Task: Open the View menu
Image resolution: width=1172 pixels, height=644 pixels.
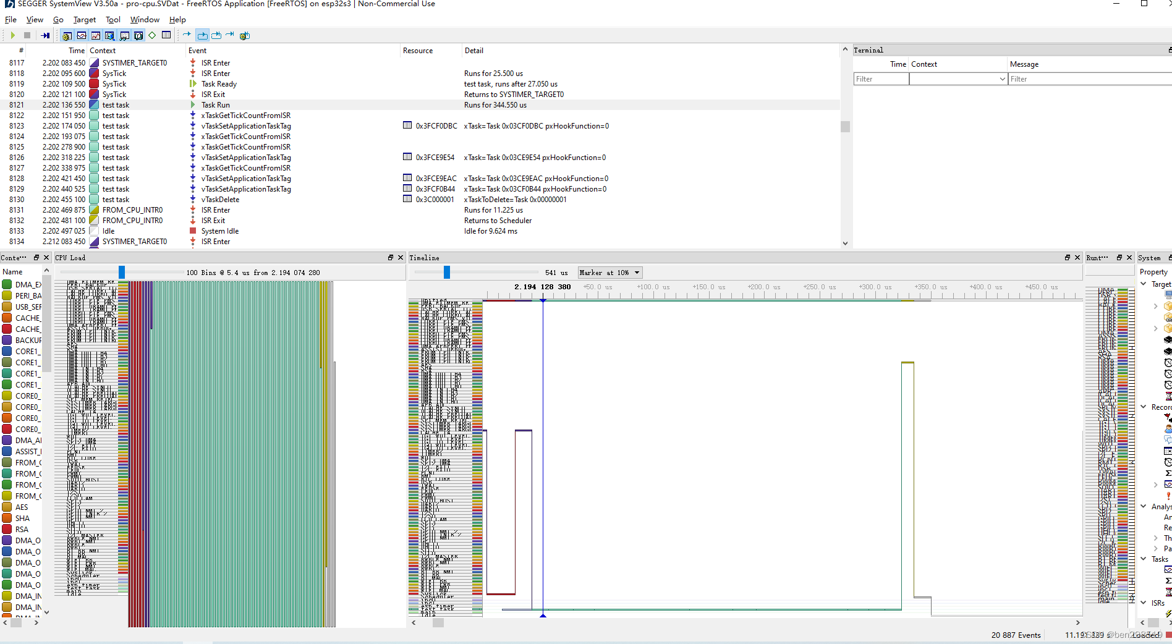Action: (35, 20)
